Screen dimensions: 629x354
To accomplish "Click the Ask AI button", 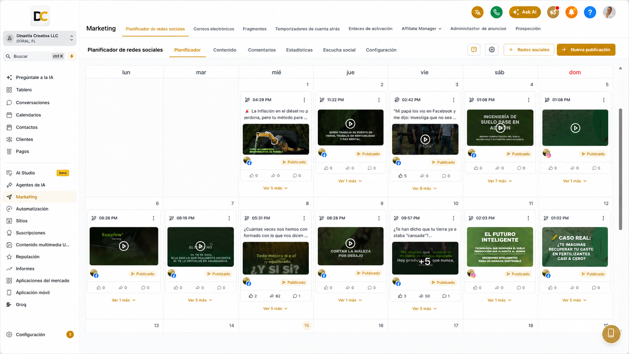I will (525, 12).
